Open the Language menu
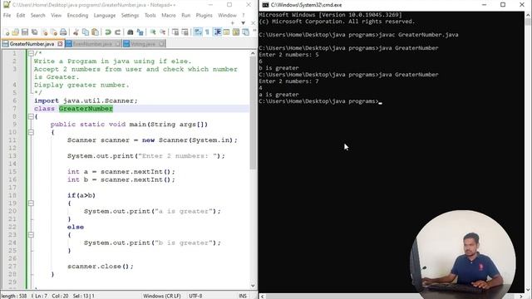The width and height of the screenshot is (532, 299). coord(105,15)
